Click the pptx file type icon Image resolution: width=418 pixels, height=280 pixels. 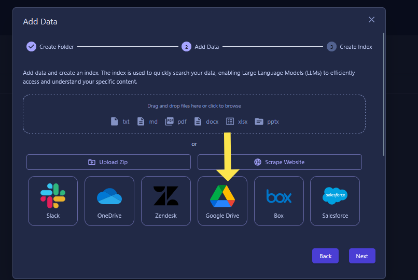tap(259, 122)
